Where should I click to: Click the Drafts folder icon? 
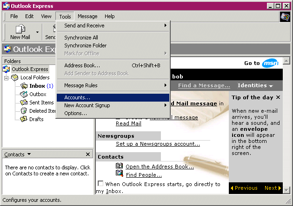24,119
